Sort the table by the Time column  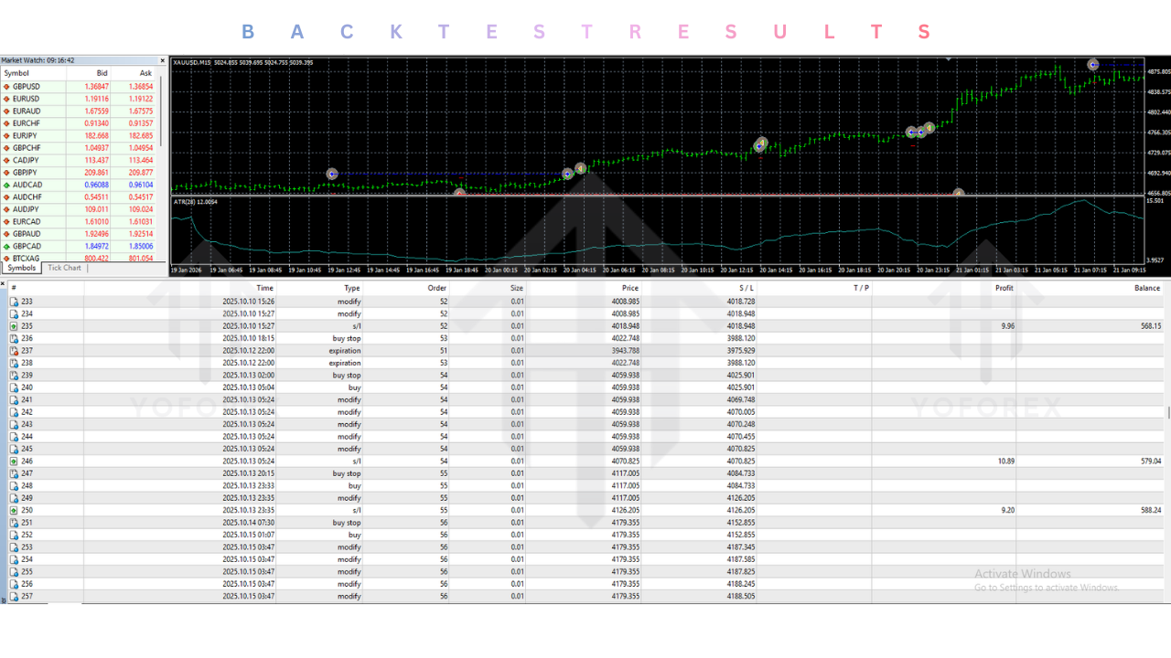tap(264, 288)
